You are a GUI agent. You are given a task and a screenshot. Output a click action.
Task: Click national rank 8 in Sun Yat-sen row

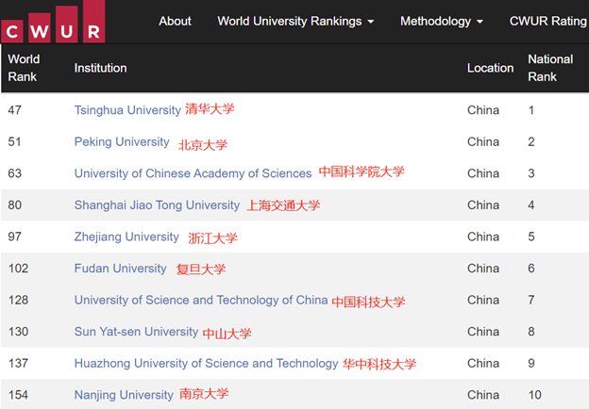pyautogui.click(x=531, y=332)
